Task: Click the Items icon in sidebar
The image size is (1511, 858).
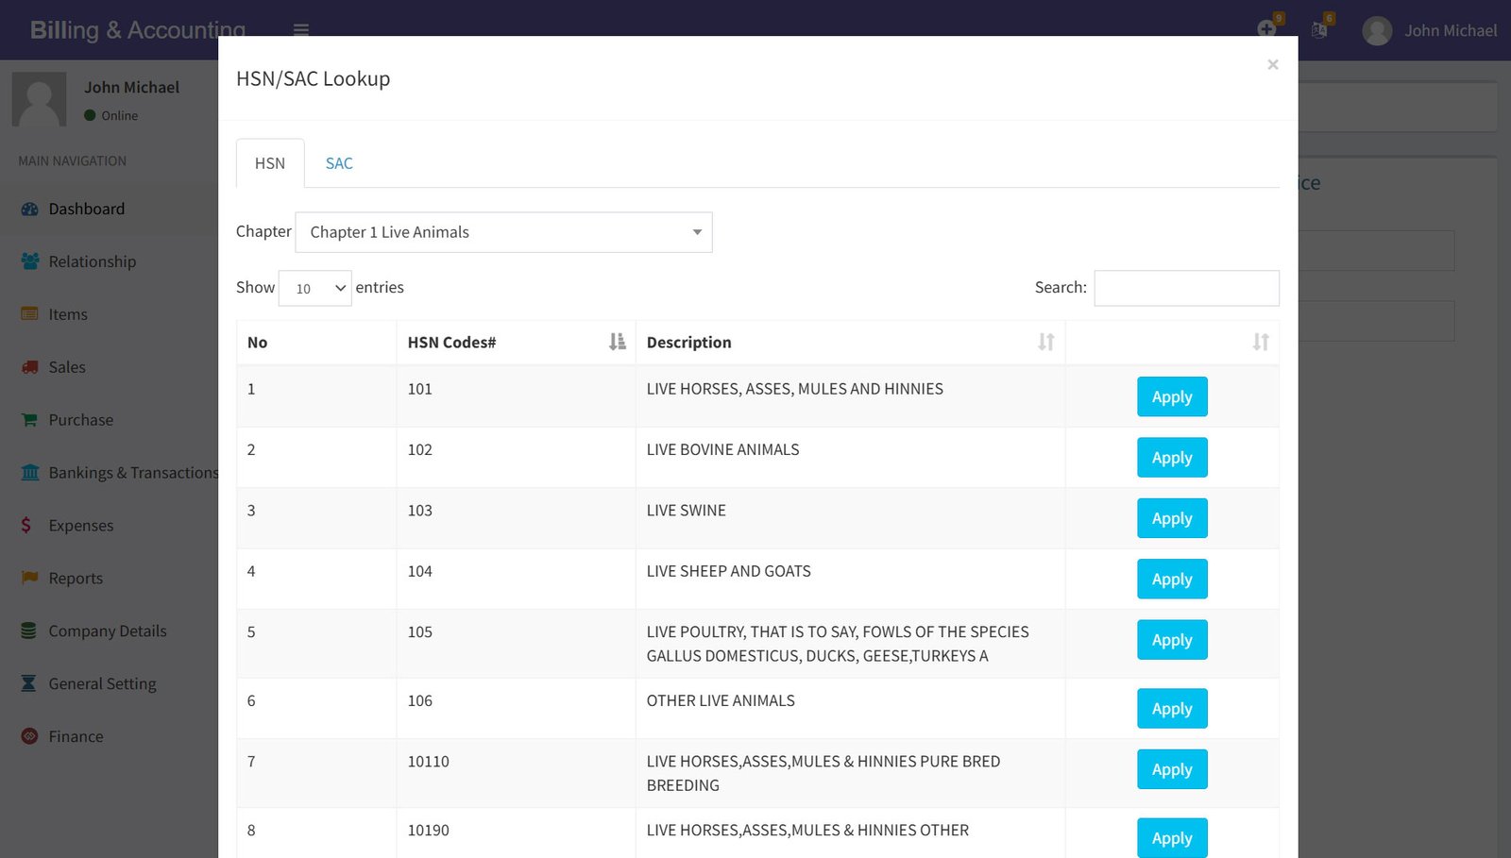Action: click(x=29, y=313)
